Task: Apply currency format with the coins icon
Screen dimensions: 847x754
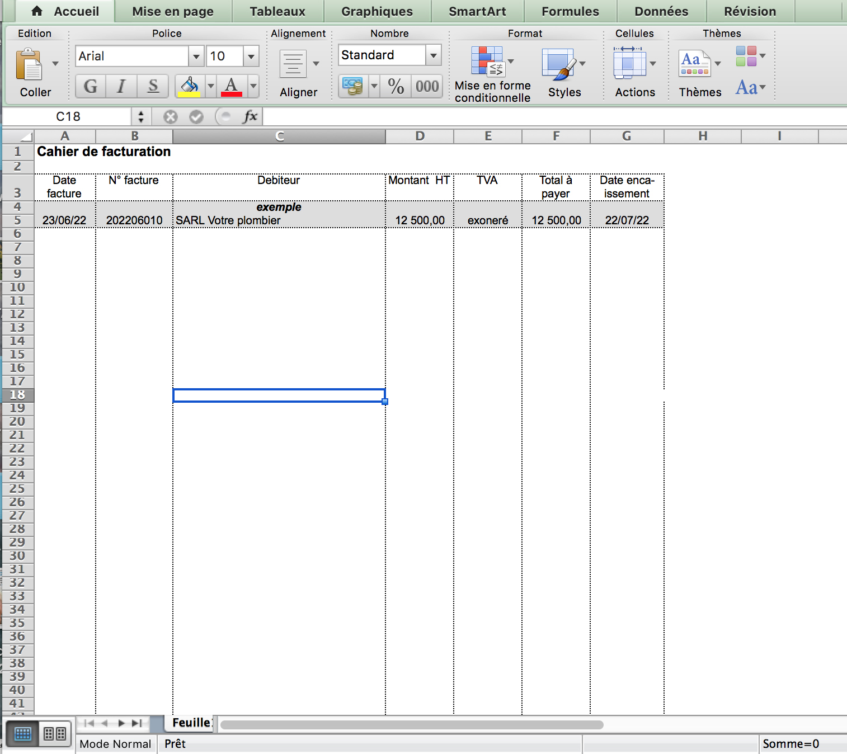Action: tap(352, 86)
